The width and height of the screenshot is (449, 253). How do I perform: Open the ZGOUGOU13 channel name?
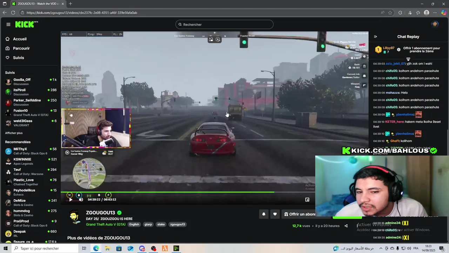tap(101, 213)
